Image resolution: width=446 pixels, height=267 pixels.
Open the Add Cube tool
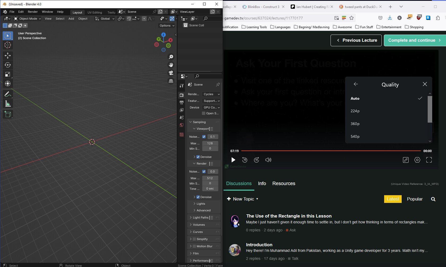pos(8,114)
